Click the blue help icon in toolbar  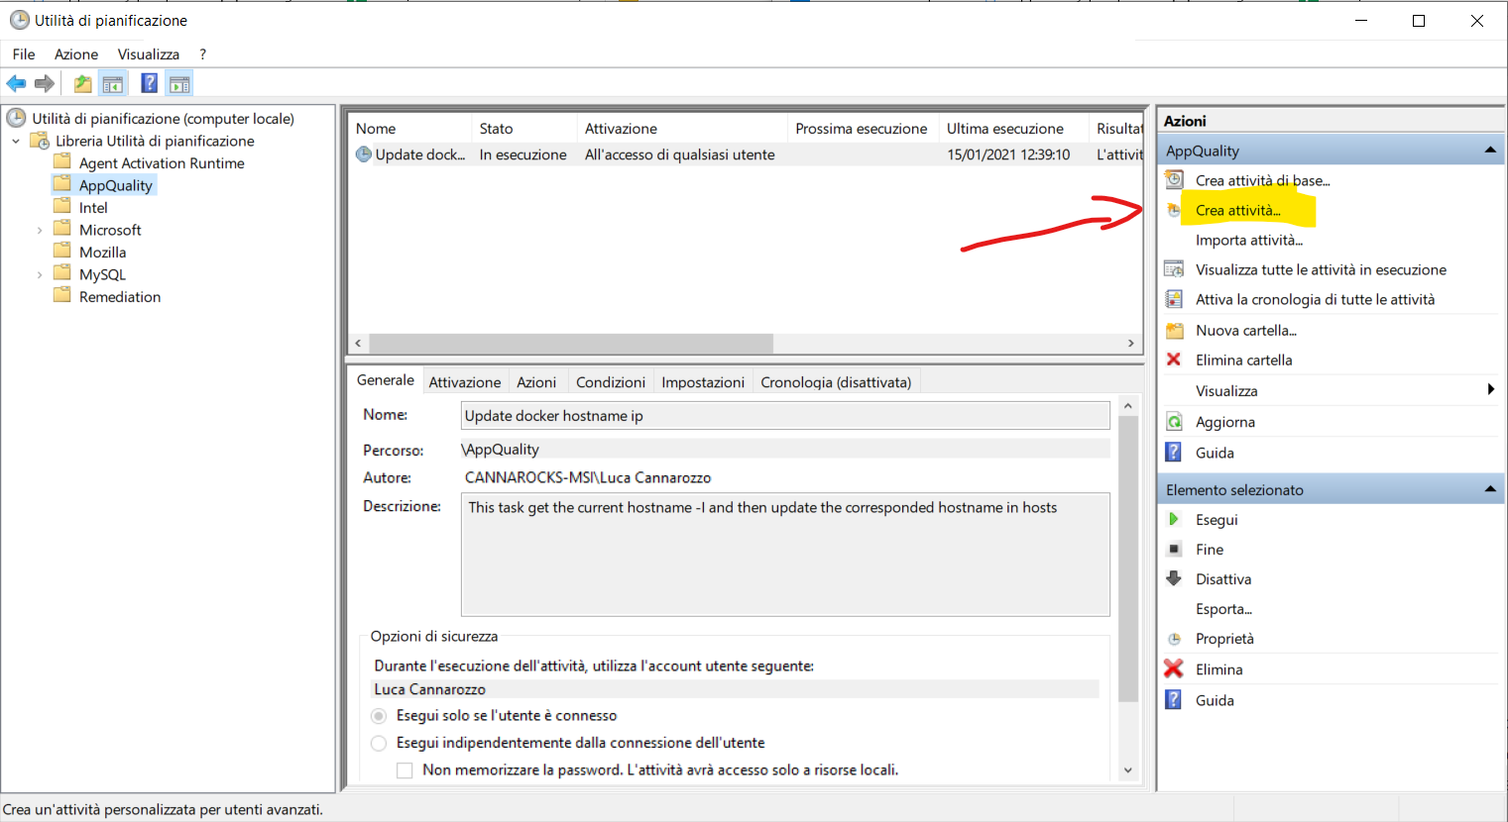(149, 83)
